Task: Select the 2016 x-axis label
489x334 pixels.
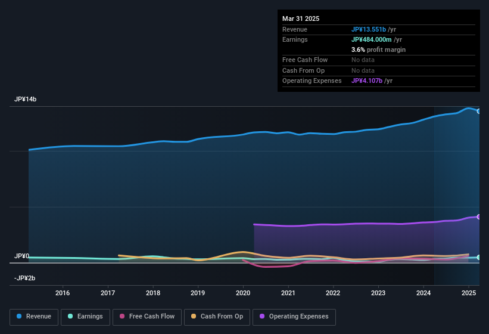Action: [63, 293]
